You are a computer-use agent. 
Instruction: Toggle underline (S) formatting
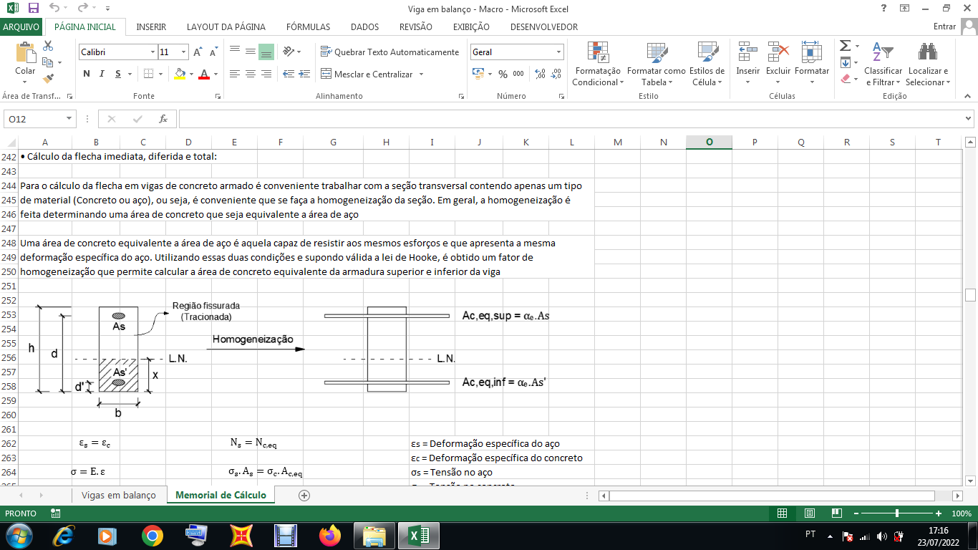(118, 74)
